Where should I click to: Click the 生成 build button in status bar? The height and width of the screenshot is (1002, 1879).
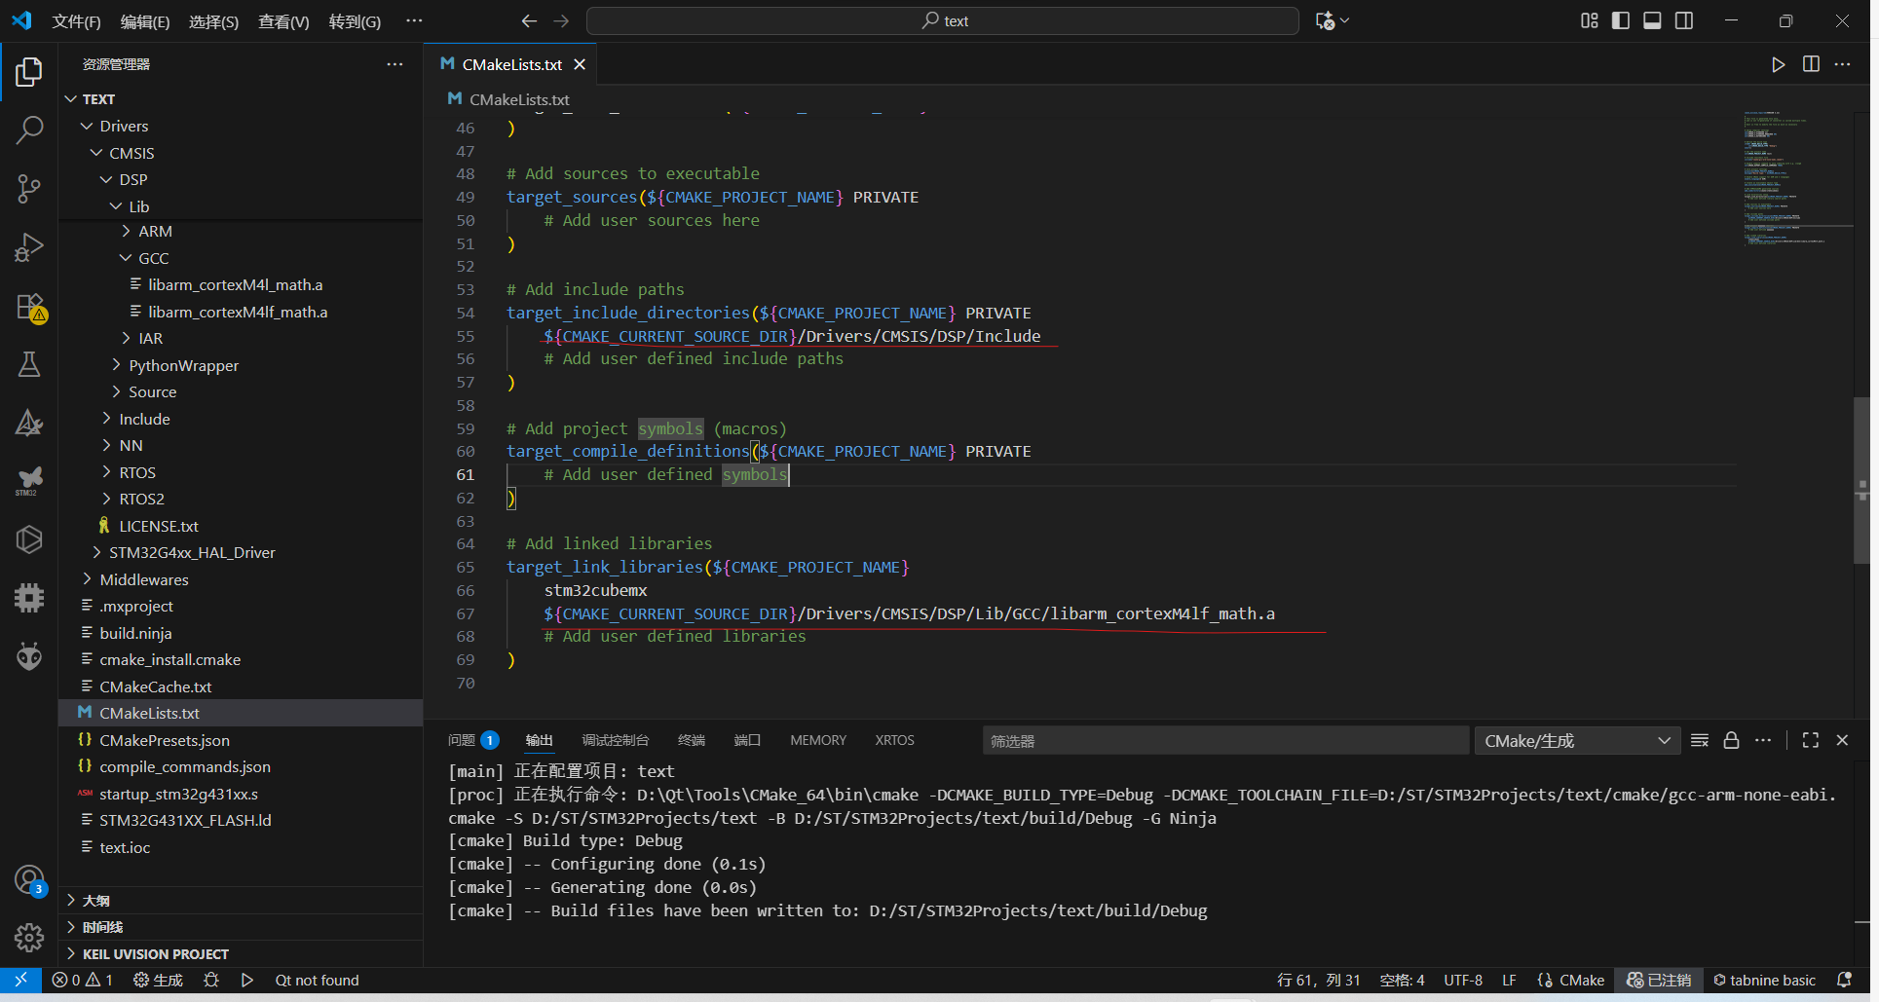click(159, 980)
